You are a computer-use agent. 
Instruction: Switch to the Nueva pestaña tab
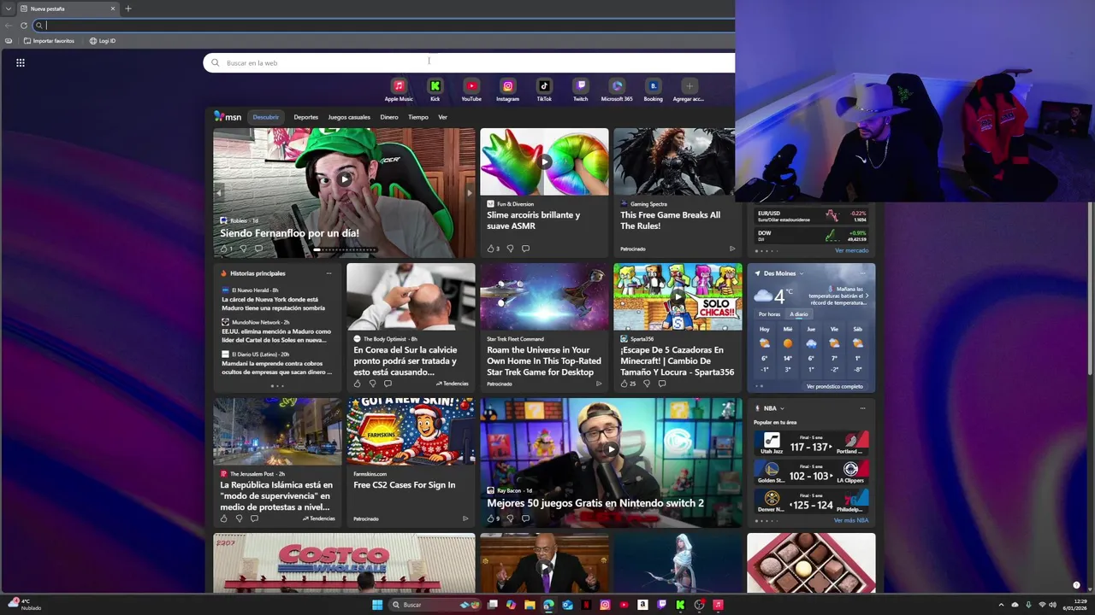tap(68, 9)
